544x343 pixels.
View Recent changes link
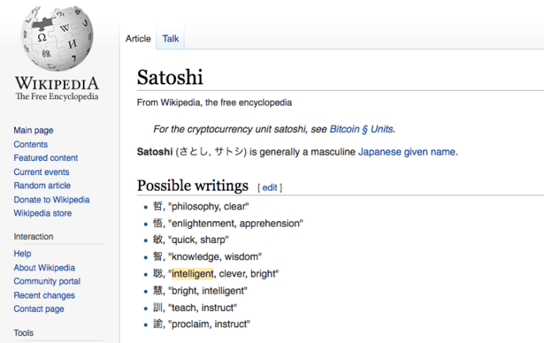(x=45, y=295)
